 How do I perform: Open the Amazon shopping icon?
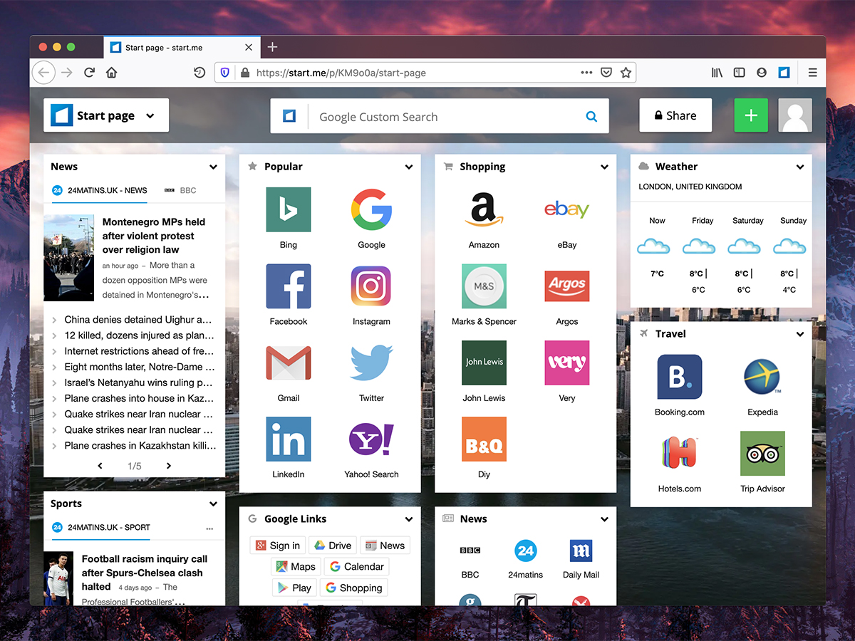point(484,209)
